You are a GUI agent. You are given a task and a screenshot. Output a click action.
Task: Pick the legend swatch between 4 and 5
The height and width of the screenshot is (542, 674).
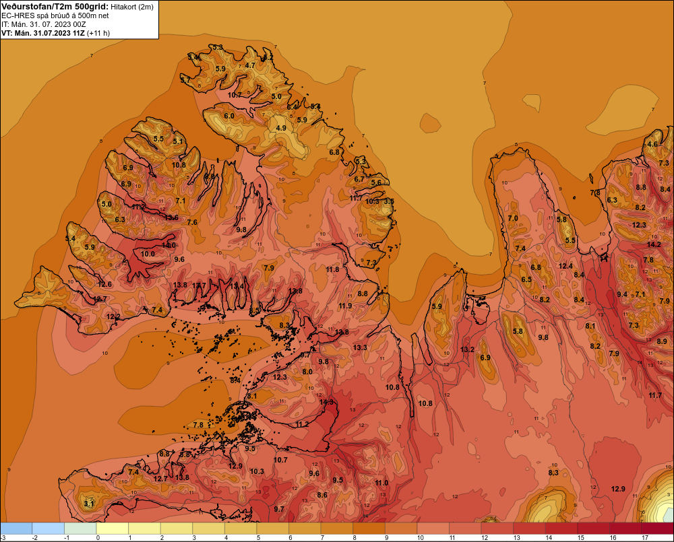pyautogui.click(x=241, y=528)
